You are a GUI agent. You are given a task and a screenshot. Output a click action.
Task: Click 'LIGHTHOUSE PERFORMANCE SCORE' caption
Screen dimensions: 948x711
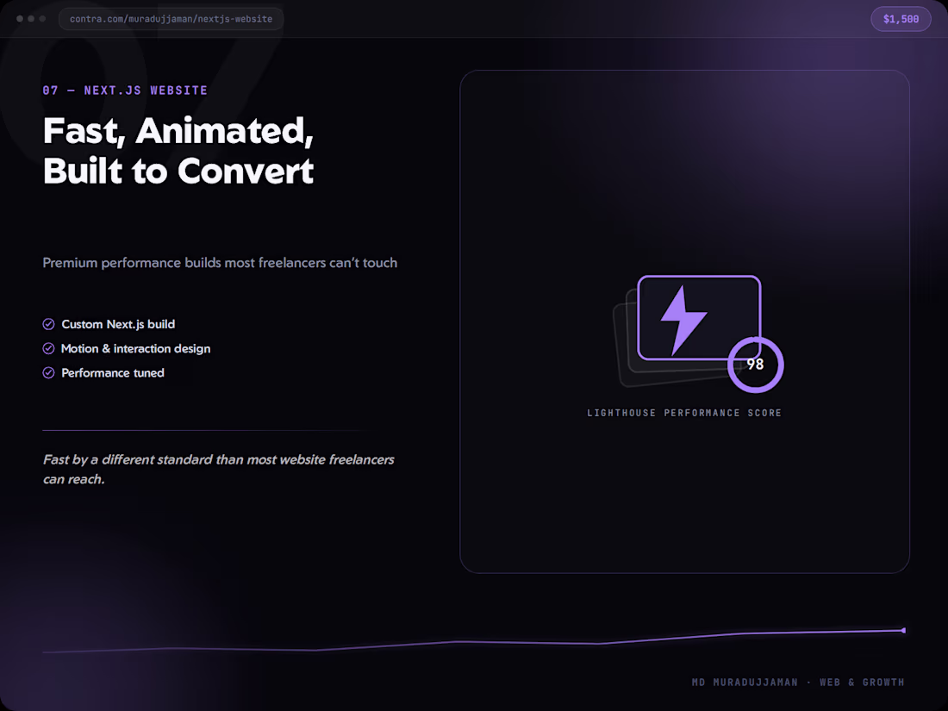pyautogui.click(x=684, y=413)
